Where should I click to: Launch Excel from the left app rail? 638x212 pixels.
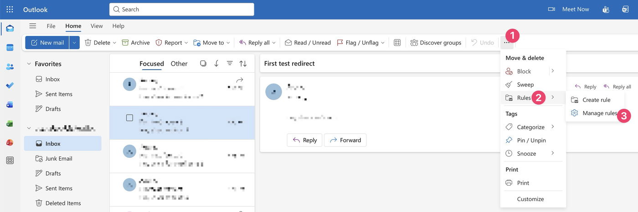coord(10,123)
